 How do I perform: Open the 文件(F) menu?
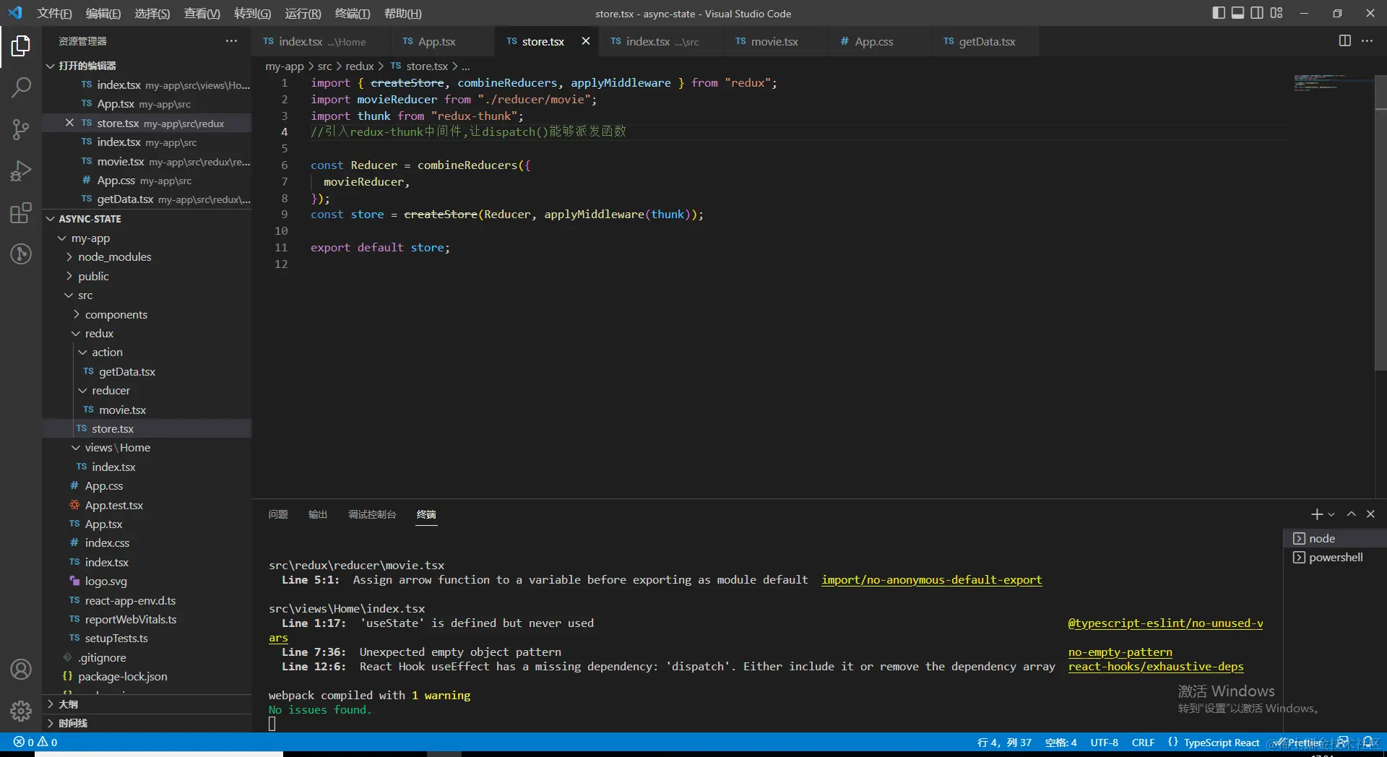pos(54,13)
